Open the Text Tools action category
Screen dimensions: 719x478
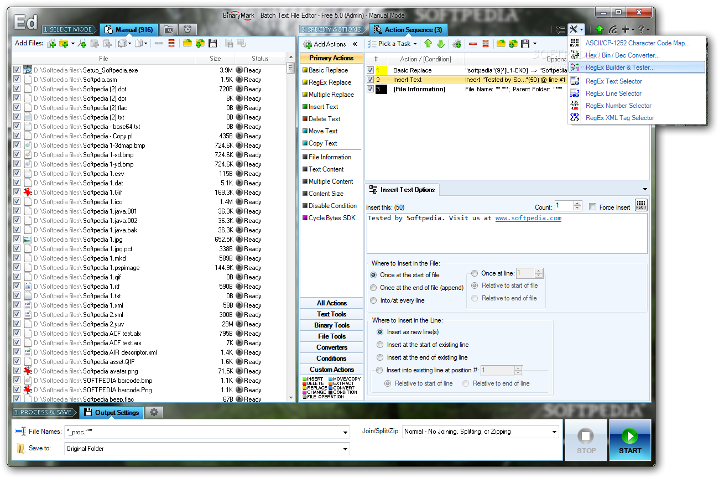[331, 314]
